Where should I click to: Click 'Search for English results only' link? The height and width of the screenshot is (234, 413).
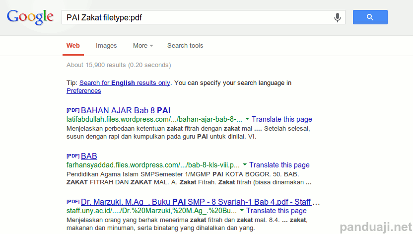click(125, 83)
